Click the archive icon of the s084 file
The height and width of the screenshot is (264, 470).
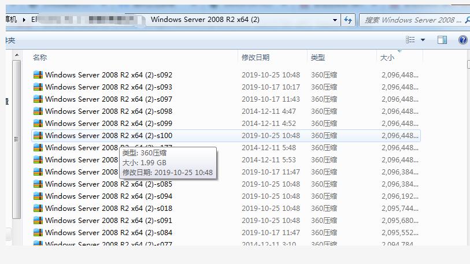[x=38, y=233]
